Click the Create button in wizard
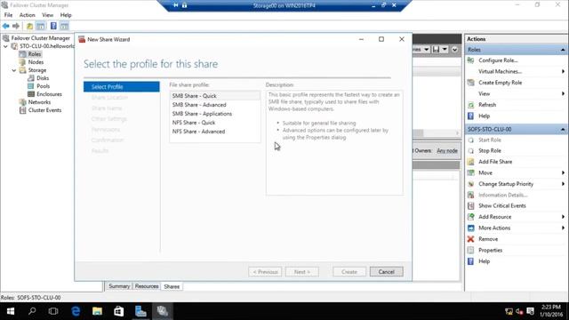Viewport: 569px width, 320px height. tap(349, 272)
